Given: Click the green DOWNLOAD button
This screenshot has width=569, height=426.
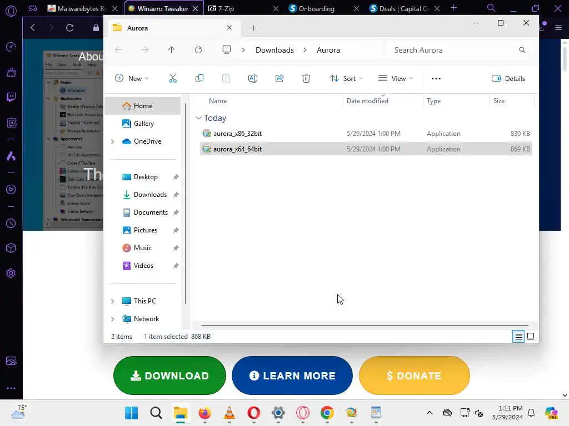Looking at the screenshot, I should [x=169, y=376].
